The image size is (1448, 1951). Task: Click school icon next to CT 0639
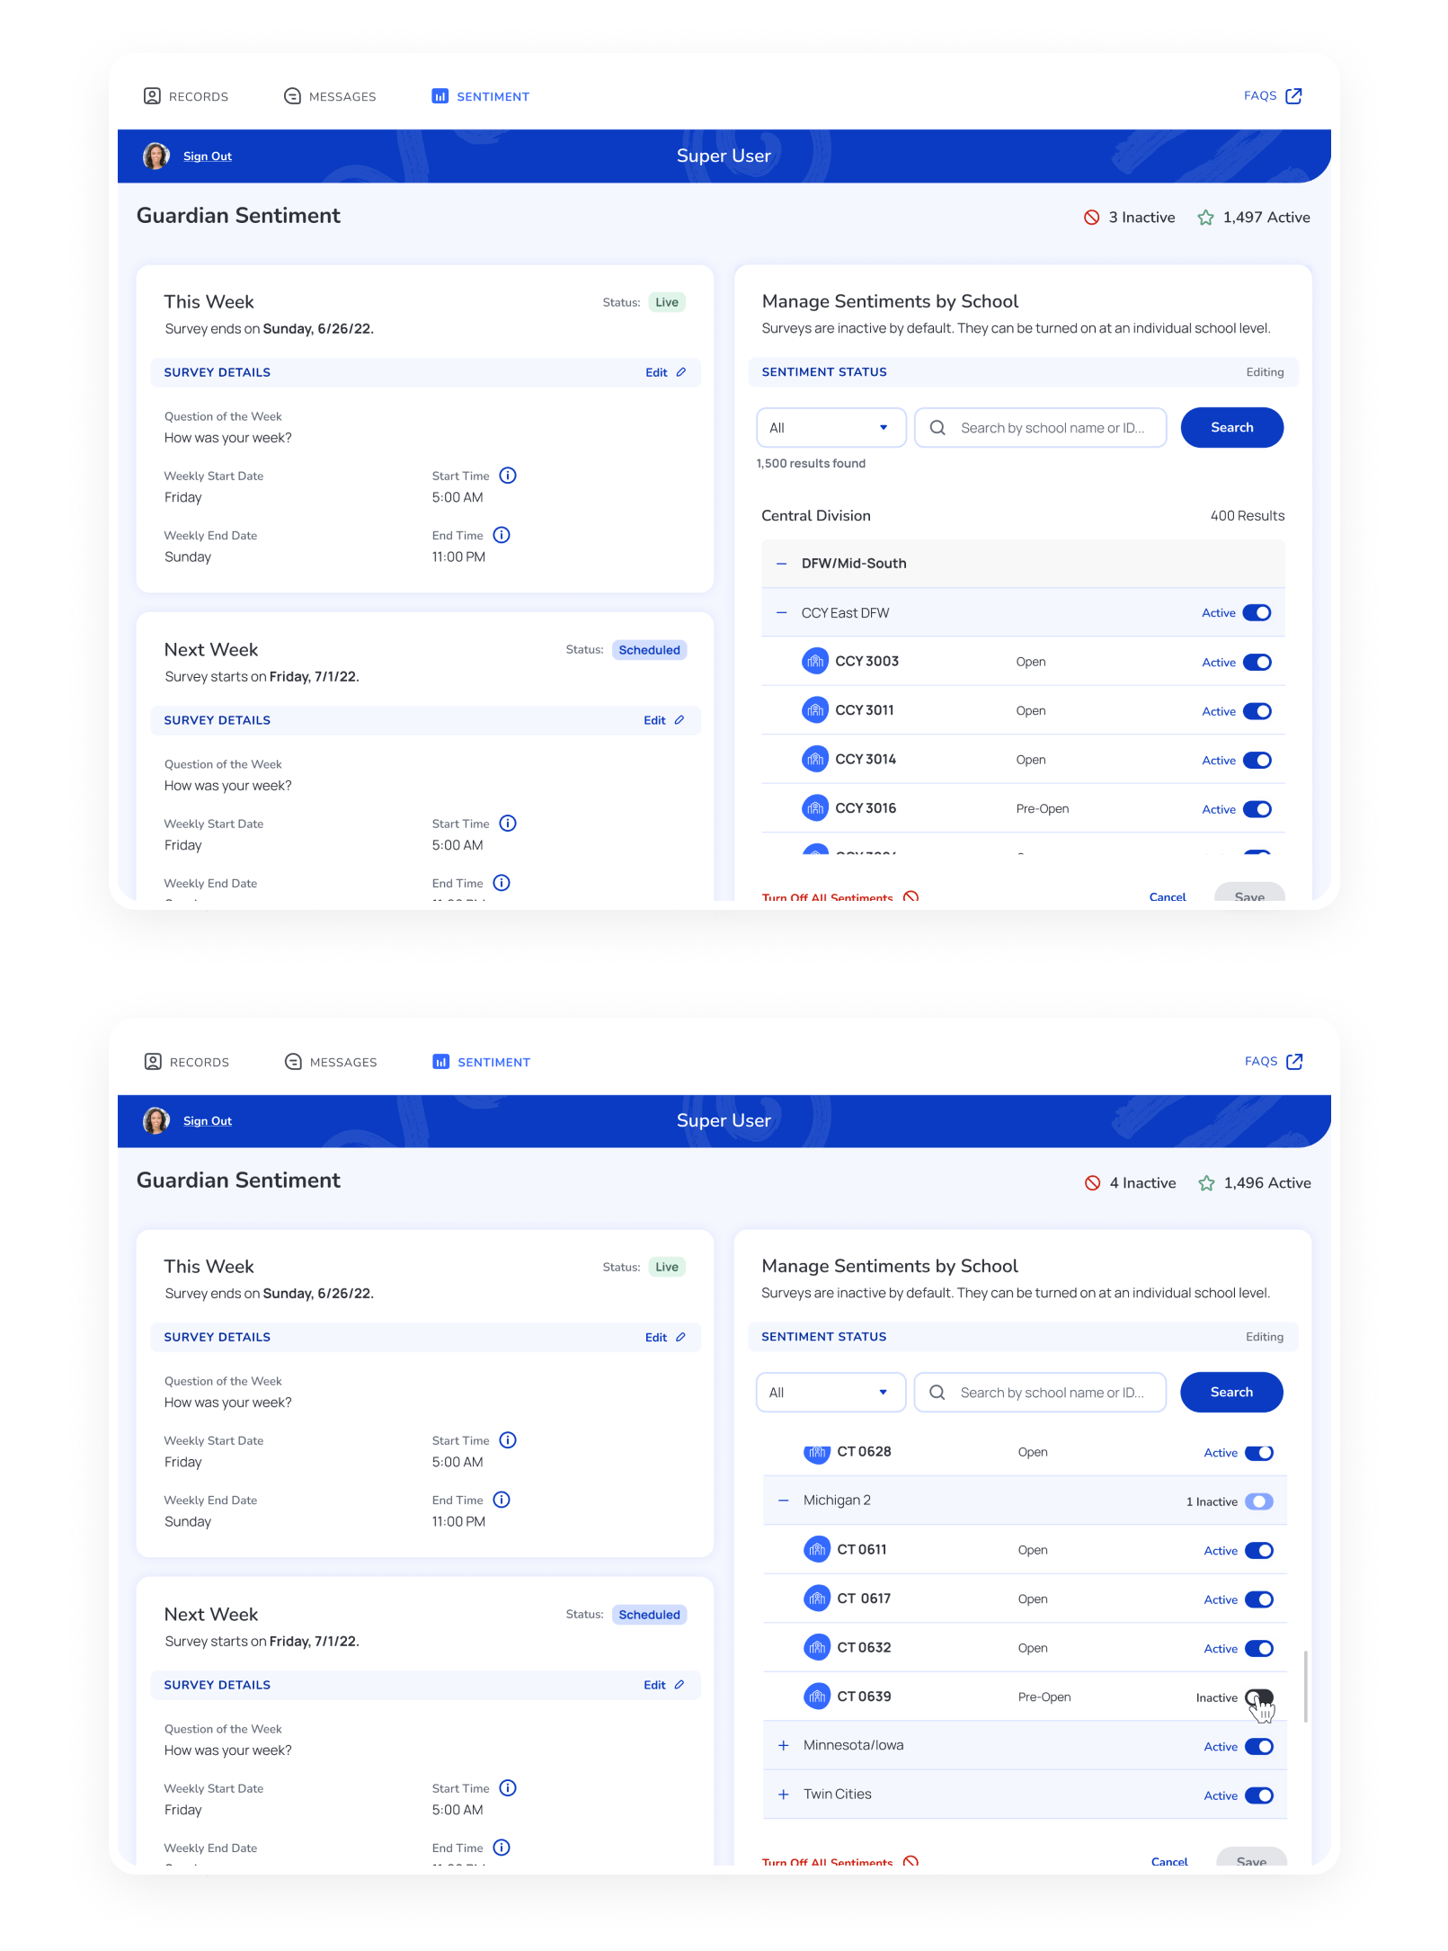click(817, 1697)
